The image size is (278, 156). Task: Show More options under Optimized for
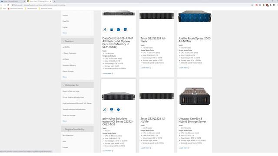pyautogui.click(x=65, y=121)
